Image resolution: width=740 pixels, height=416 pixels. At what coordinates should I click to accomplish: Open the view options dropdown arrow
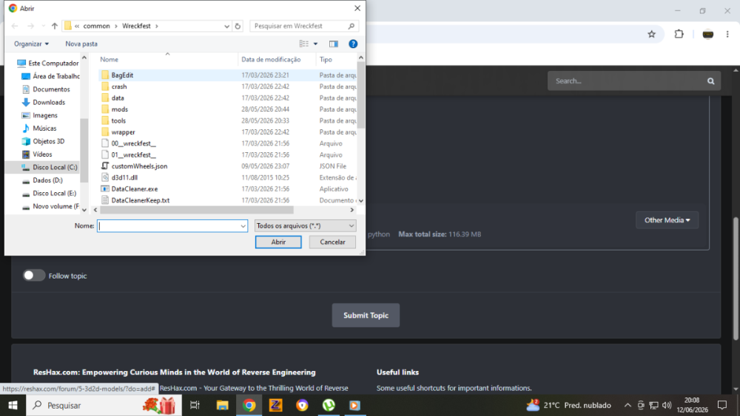click(316, 44)
